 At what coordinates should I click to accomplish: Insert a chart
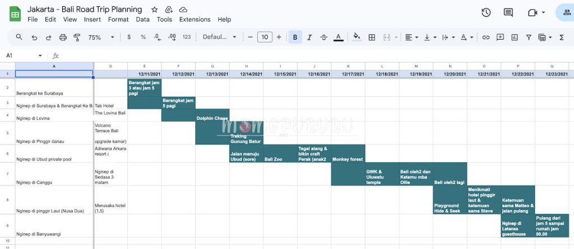515,37
